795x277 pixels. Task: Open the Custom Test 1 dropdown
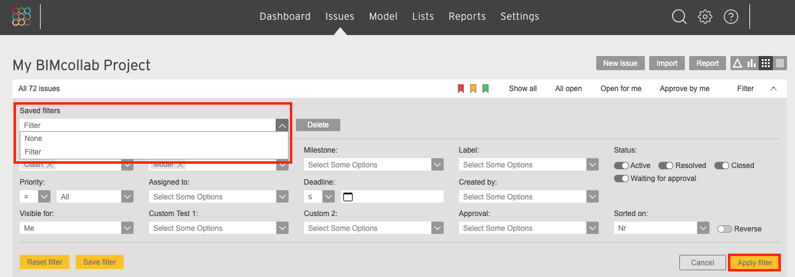[x=218, y=228]
